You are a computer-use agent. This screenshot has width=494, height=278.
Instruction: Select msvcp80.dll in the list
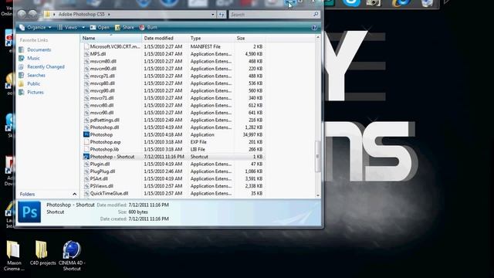click(103, 83)
